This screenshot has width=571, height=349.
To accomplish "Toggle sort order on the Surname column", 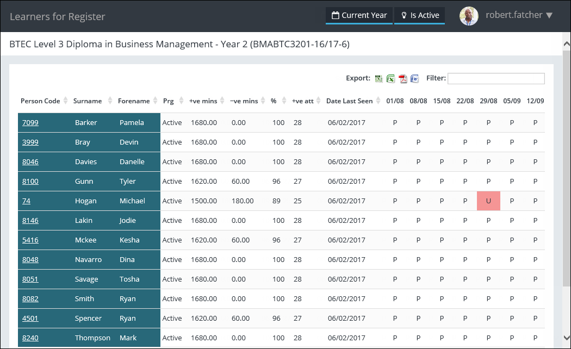I will (109, 101).
